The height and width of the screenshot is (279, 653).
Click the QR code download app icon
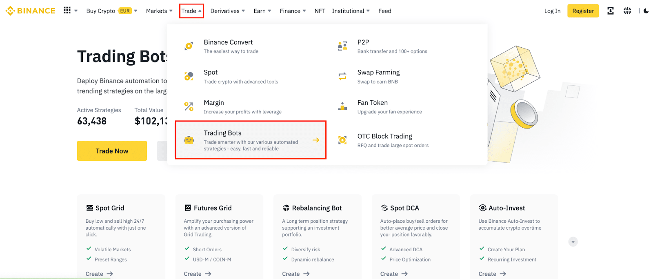point(611,11)
